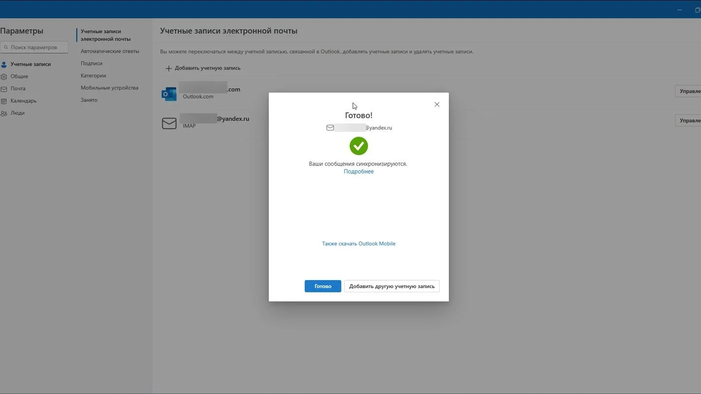Open Категории settings
701x394 pixels.
93,75
